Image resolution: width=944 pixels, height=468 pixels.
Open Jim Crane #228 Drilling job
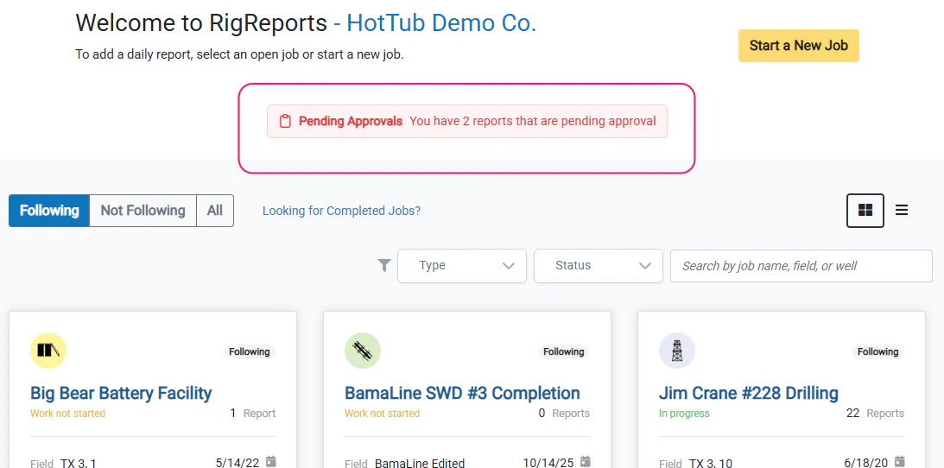pyautogui.click(x=748, y=393)
